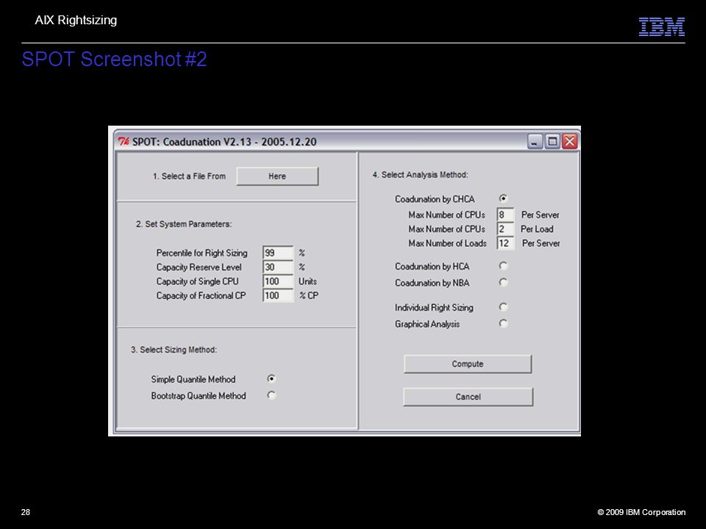Image resolution: width=706 pixels, height=529 pixels.
Task: Click the IBM logo on the slide
Action: (662, 26)
